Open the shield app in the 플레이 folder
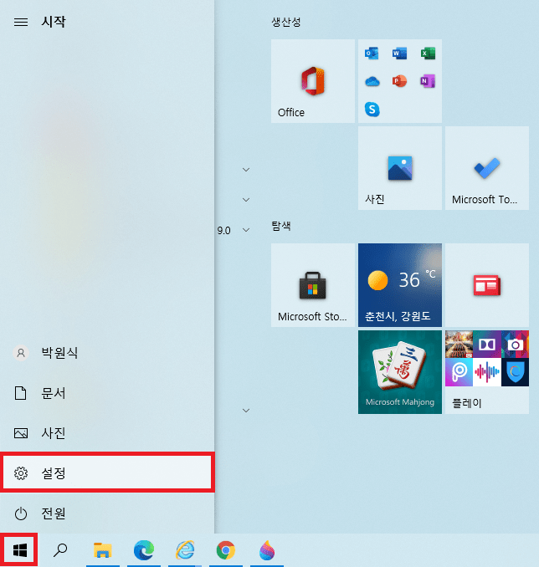The width and height of the screenshot is (539, 567). (515, 372)
